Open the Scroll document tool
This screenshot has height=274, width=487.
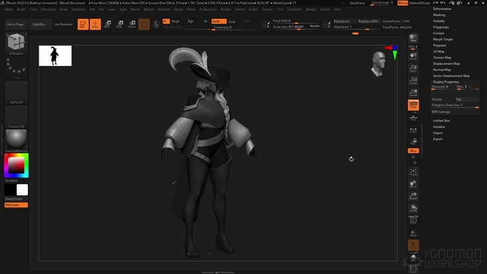click(413, 56)
